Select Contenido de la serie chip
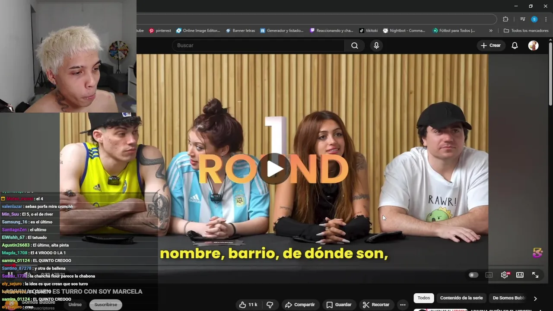Screen dimensions: 553x311 click(x=461, y=298)
